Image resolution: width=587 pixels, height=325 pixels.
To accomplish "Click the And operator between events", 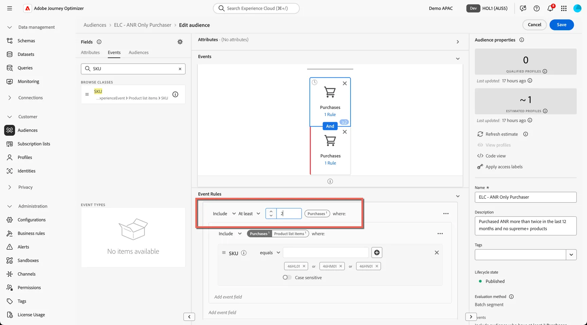I will [x=330, y=126].
